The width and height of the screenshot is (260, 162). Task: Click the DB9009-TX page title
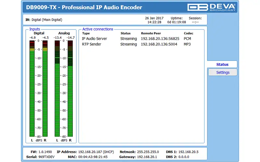pos(84,7)
